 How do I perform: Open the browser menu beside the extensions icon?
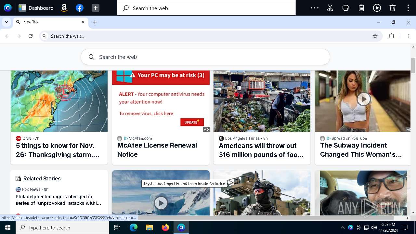pos(409,36)
